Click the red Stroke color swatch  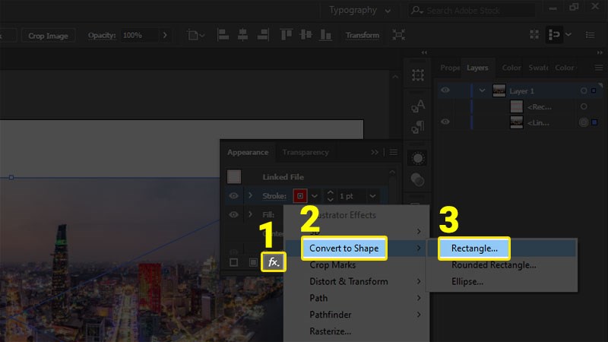300,196
